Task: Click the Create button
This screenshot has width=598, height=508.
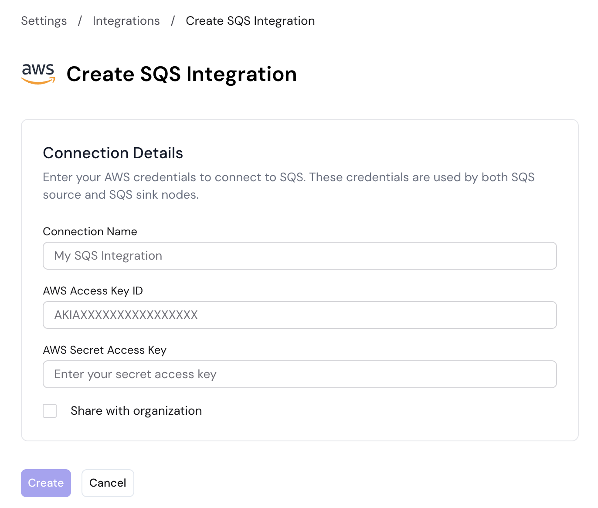Action: [46, 483]
